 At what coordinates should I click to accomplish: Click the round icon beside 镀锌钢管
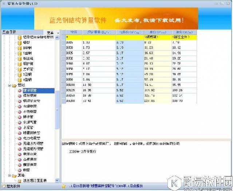click(20, 91)
